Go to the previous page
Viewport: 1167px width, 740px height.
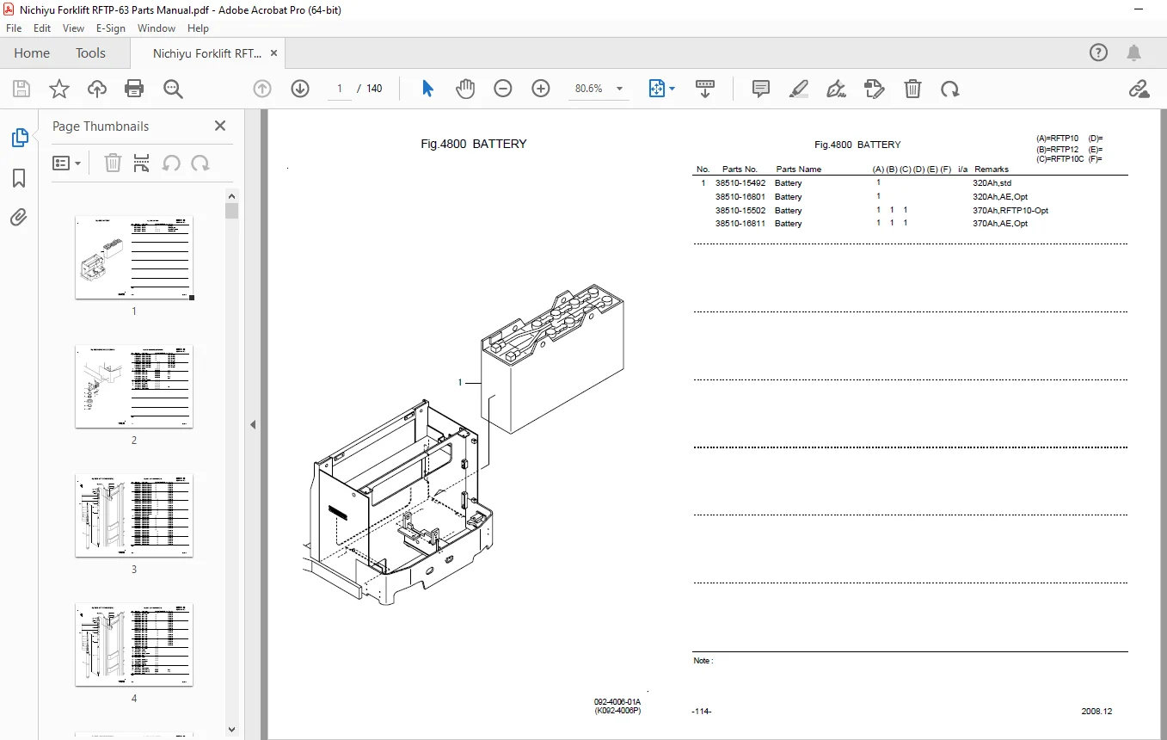pos(262,89)
